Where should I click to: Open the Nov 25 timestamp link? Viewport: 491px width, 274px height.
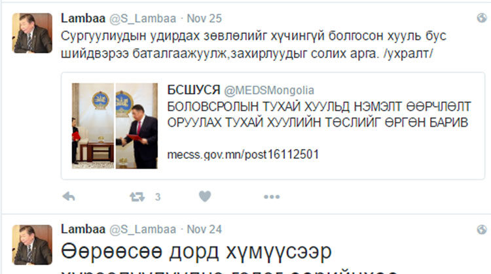click(x=204, y=18)
